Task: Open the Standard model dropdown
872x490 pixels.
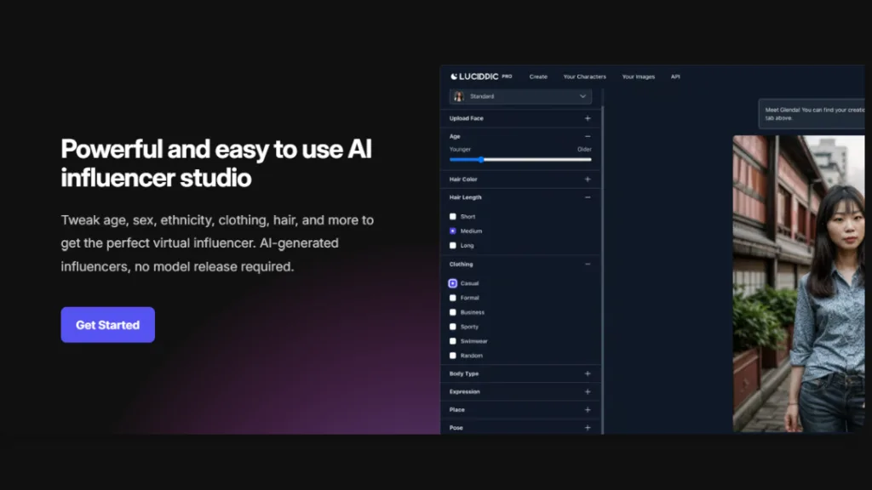Action: 520,97
